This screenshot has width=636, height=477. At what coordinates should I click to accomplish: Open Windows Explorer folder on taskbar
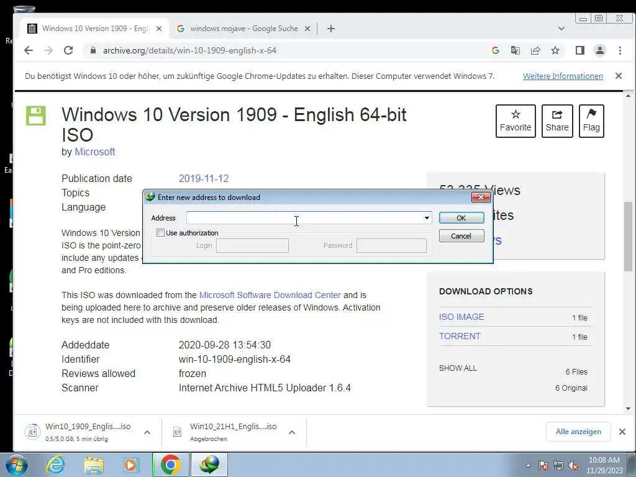(94, 465)
